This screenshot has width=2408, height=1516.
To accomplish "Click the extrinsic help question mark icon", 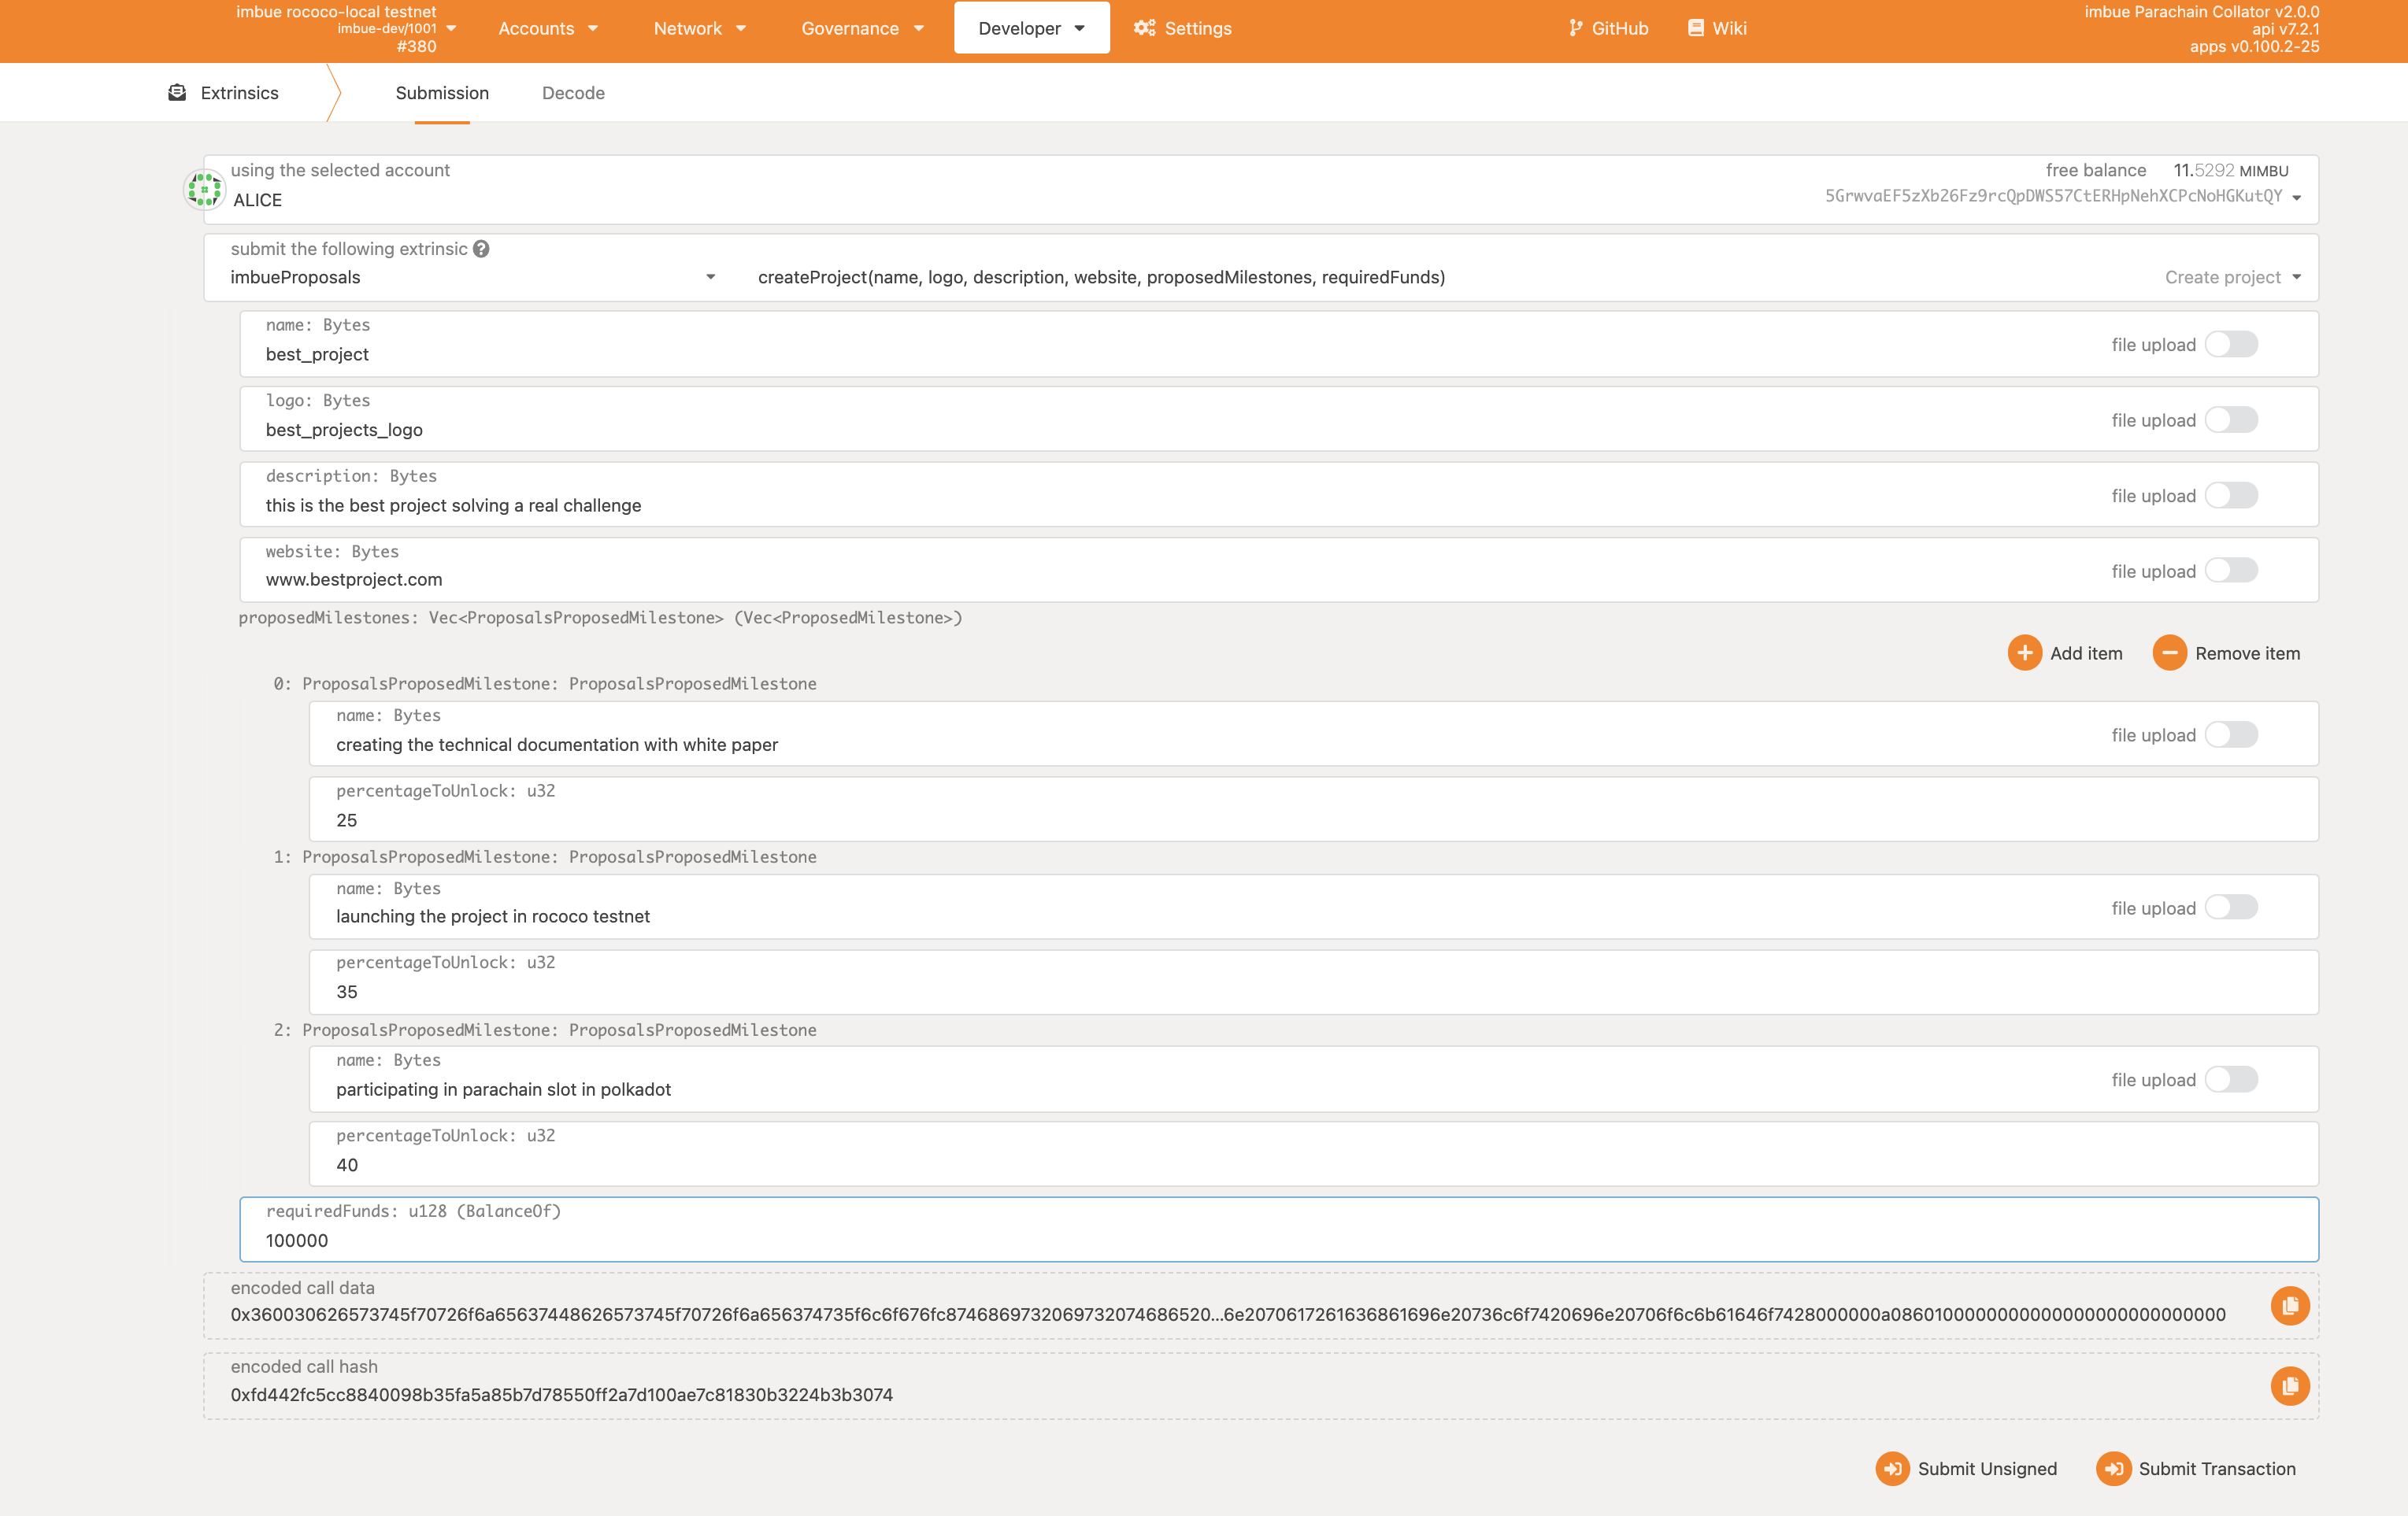I will [x=481, y=249].
